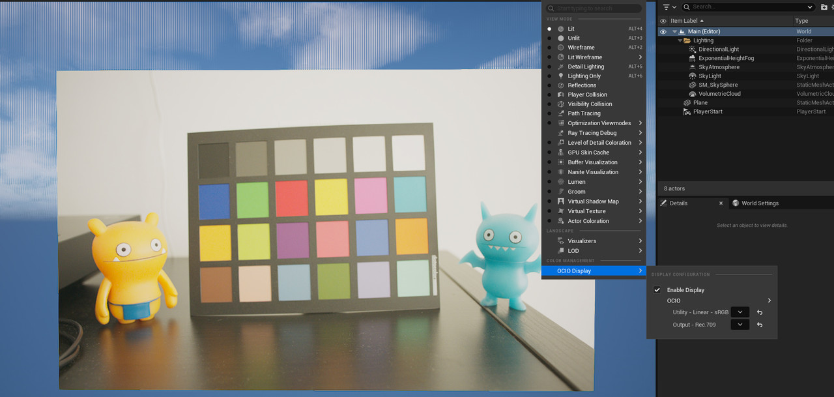
Task: Reset Output - Rec.709 to default
Action: point(760,325)
